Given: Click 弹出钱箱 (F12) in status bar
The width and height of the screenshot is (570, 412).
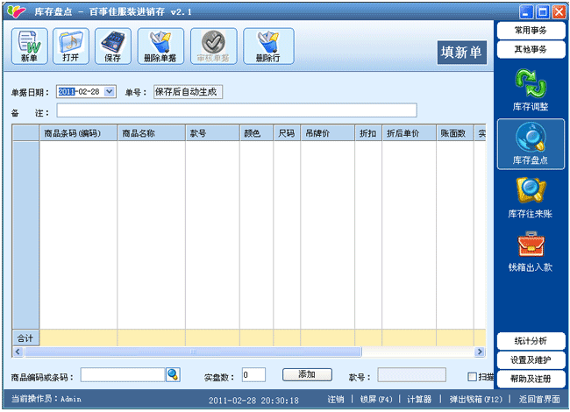Looking at the screenshot, I should (476, 399).
